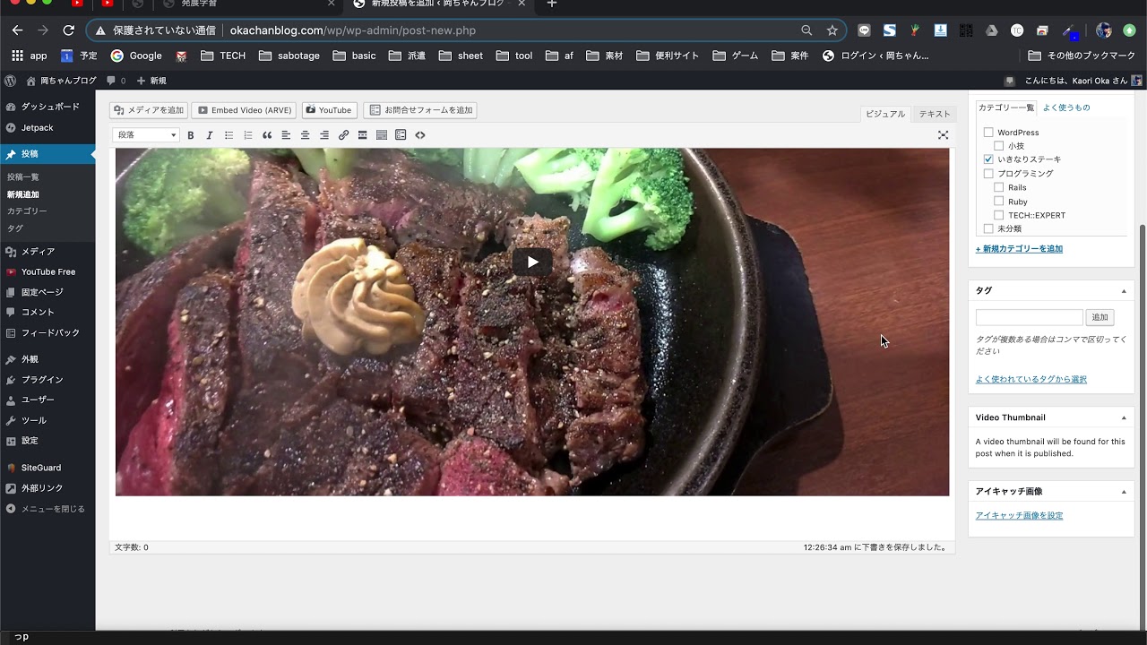Uncheck the いきなりステーキ category

[x=988, y=159]
